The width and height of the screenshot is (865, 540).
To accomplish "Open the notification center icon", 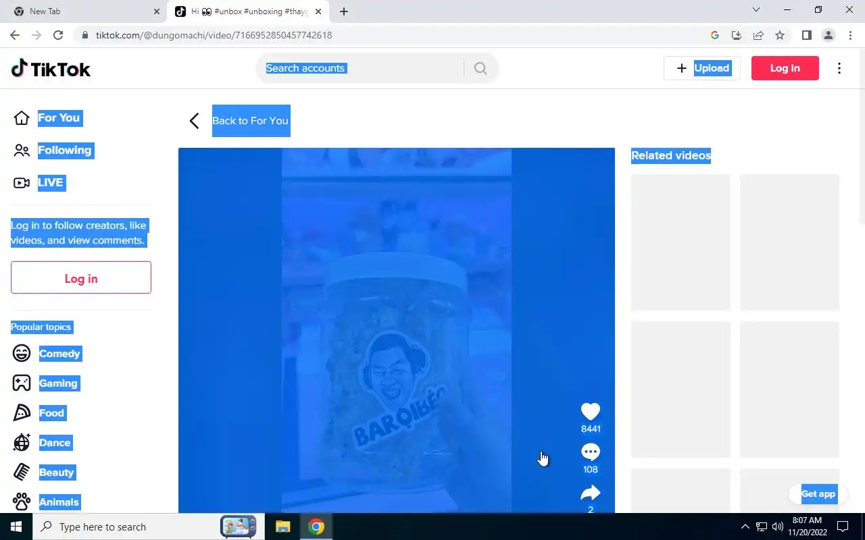I will (x=843, y=526).
